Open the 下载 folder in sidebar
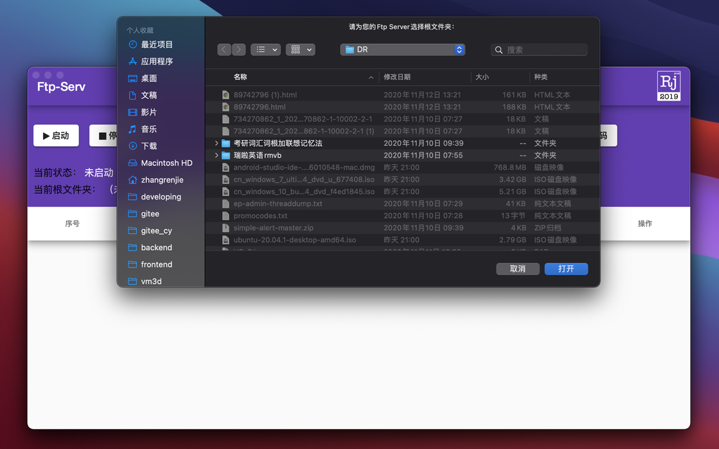 (x=149, y=146)
